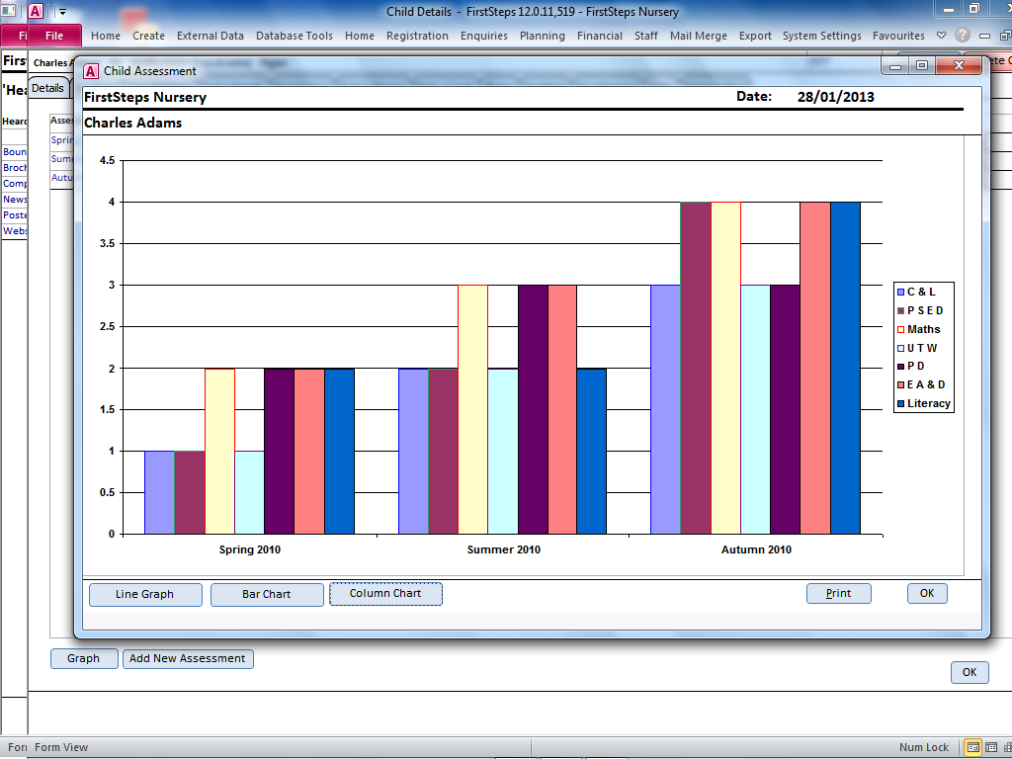
Task: Open the Create ribbon tab
Action: (148, 36)
